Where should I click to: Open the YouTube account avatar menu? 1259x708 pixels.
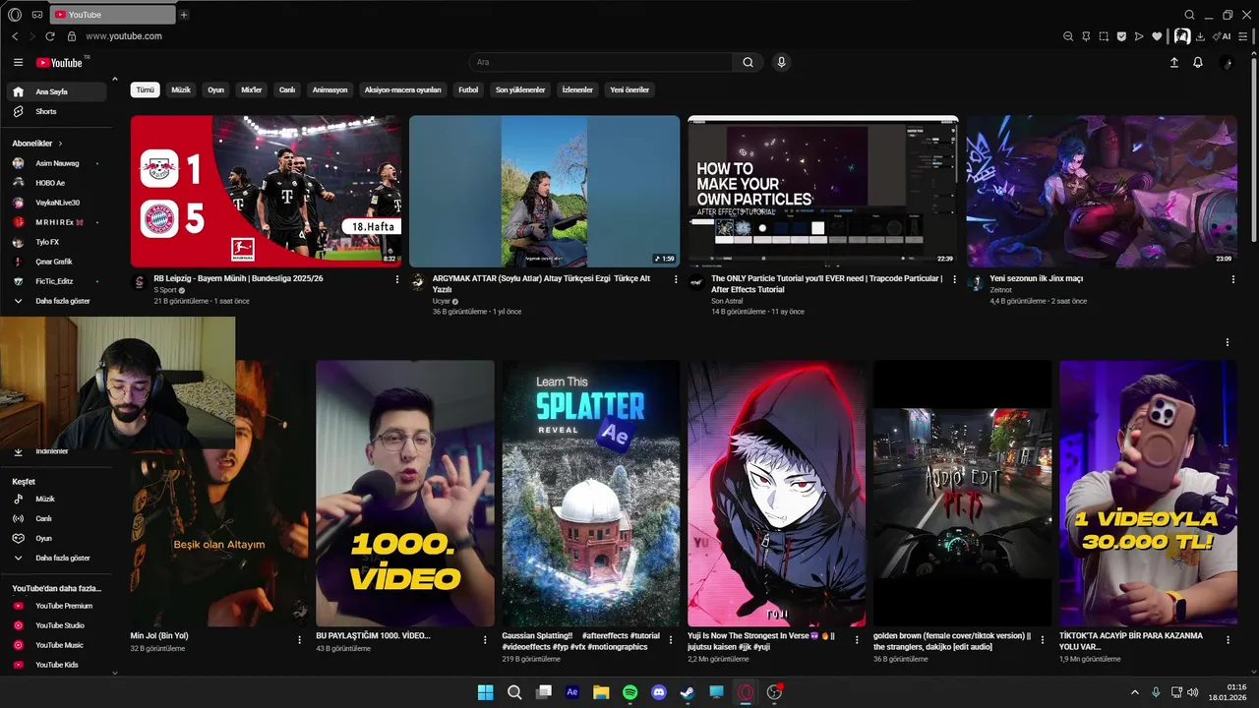click(1227, 62)
